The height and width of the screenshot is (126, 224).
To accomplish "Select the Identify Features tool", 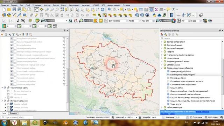I will click(110, 9).
